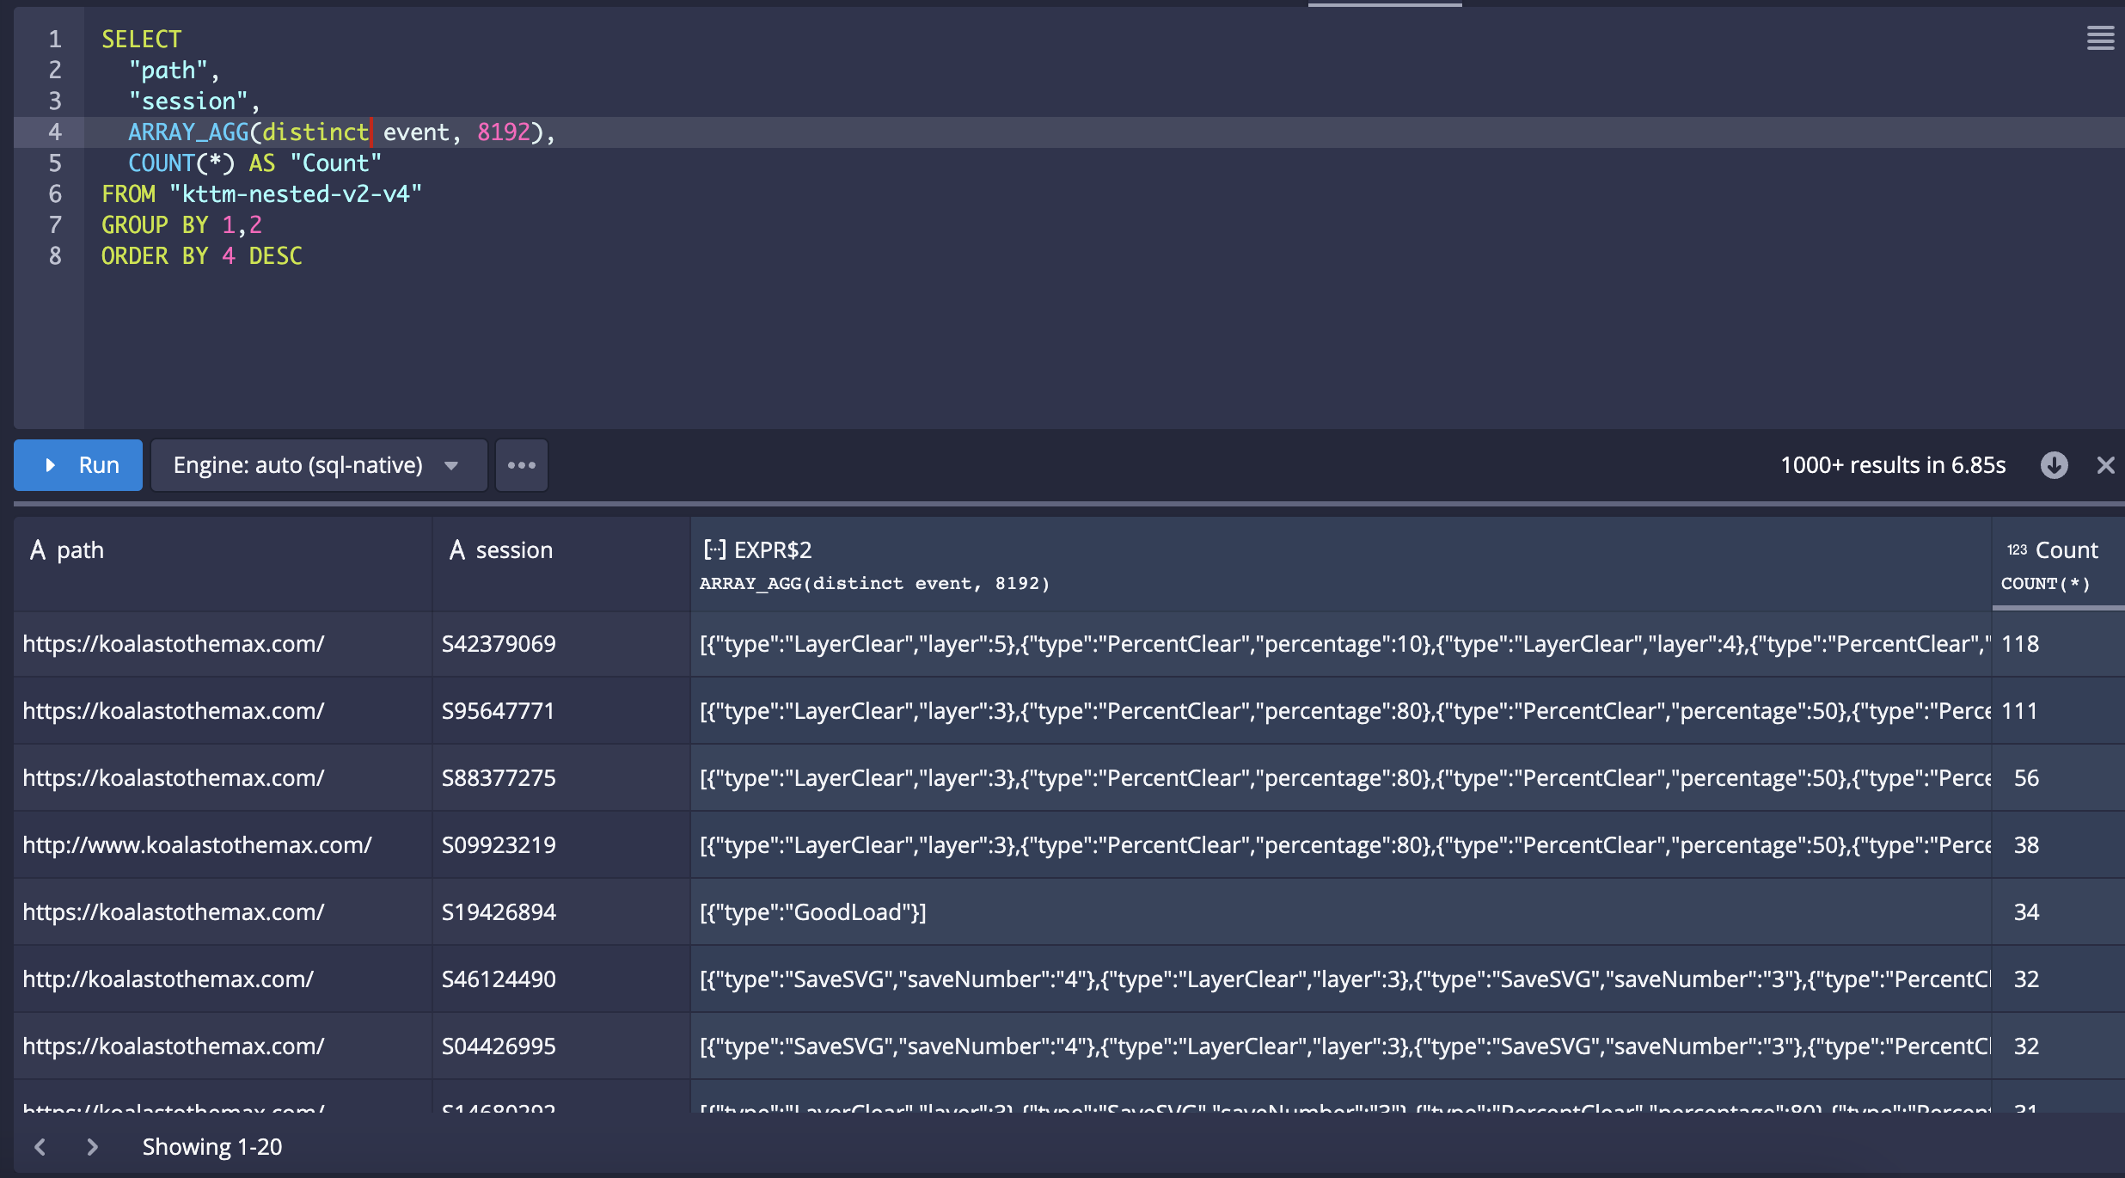This screenshot has width=2125, height=1178.
Task: Open the three-dots more options menu
Action: click(521, 465)
